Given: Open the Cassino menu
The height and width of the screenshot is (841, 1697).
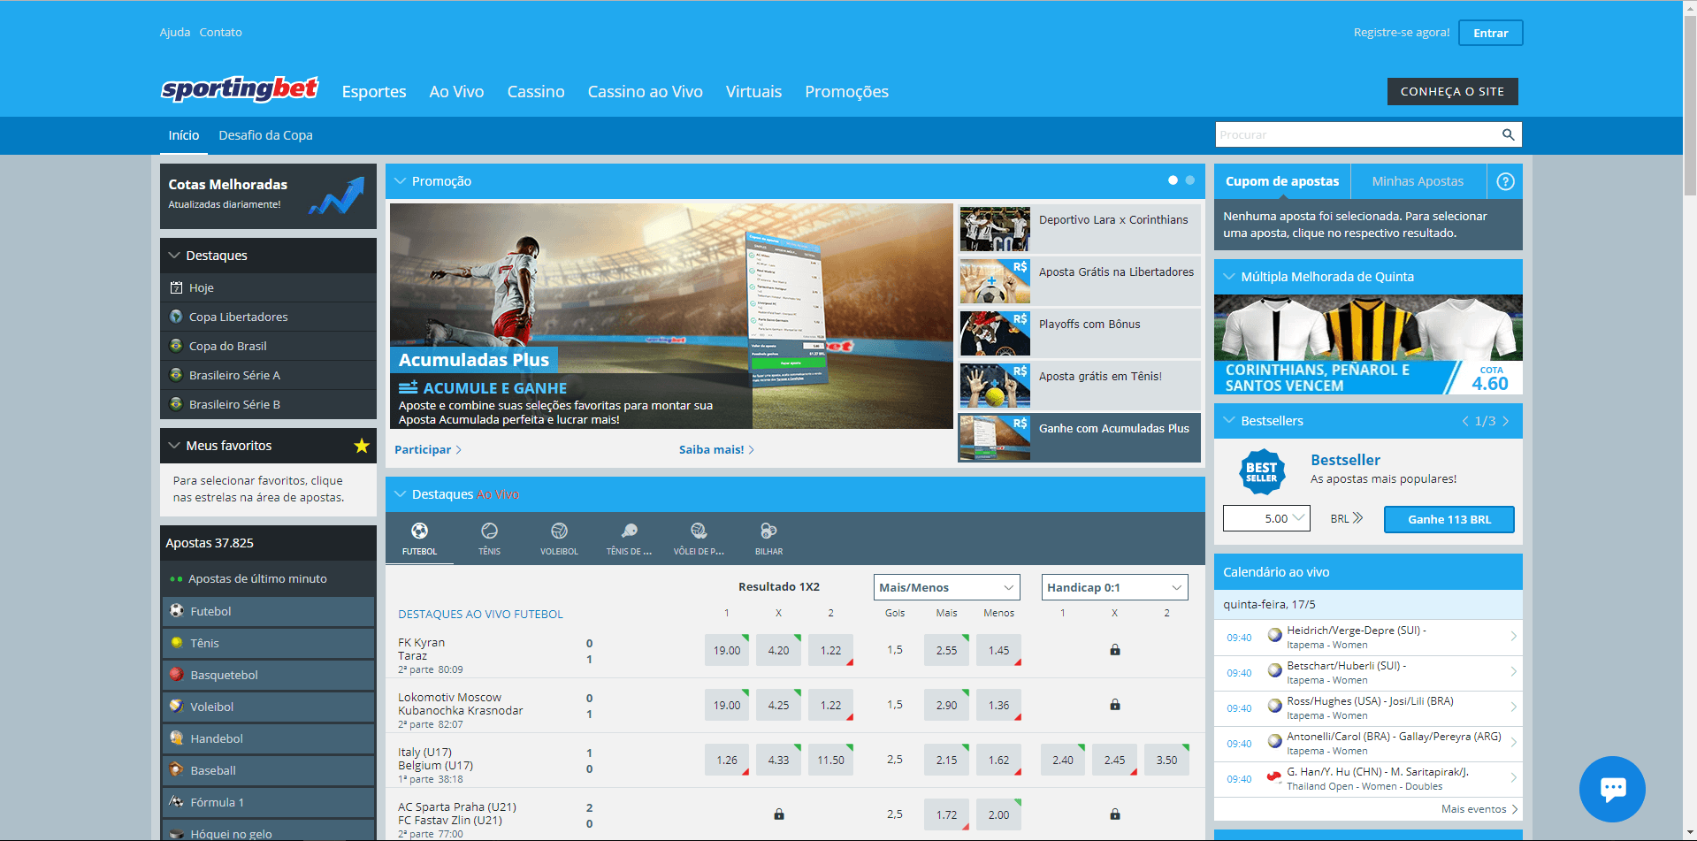Looking at the screenshot, I should click(536, 91).
